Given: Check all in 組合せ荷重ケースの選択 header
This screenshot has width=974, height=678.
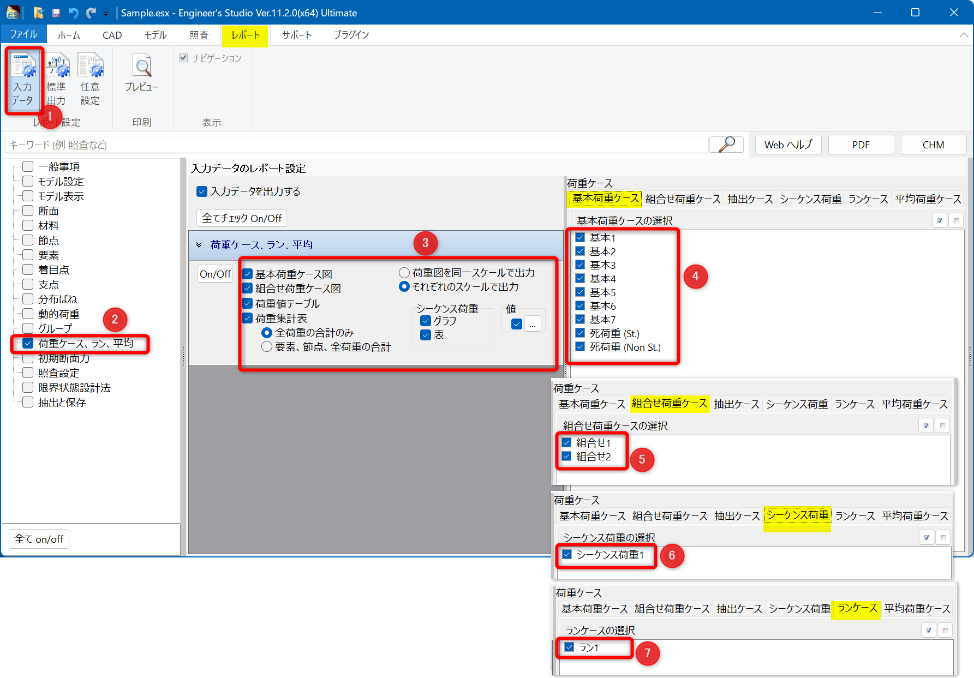Looking at the screenshot, I should [x=925, y=426].
